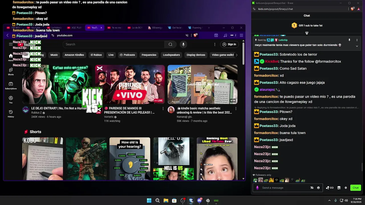This screenshot has width=365, height=205.
Task: Click the Brave Shields icon in chat popout
Action: point(353,9)
